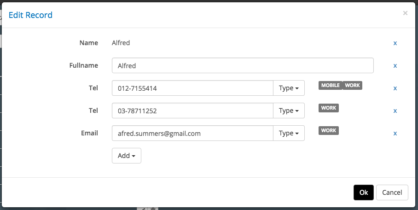Screen dimensions: 418x210
Task: Expand the Add dropdown button
Action: (x=126, y=156)
